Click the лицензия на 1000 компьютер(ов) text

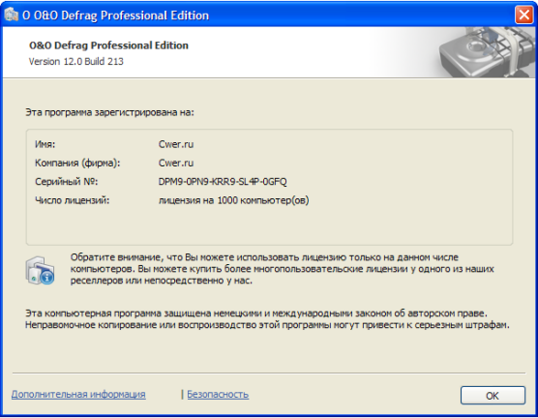233,200
